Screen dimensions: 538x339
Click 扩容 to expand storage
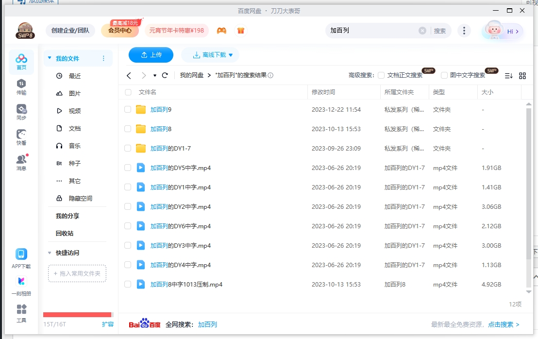(108, 324)
